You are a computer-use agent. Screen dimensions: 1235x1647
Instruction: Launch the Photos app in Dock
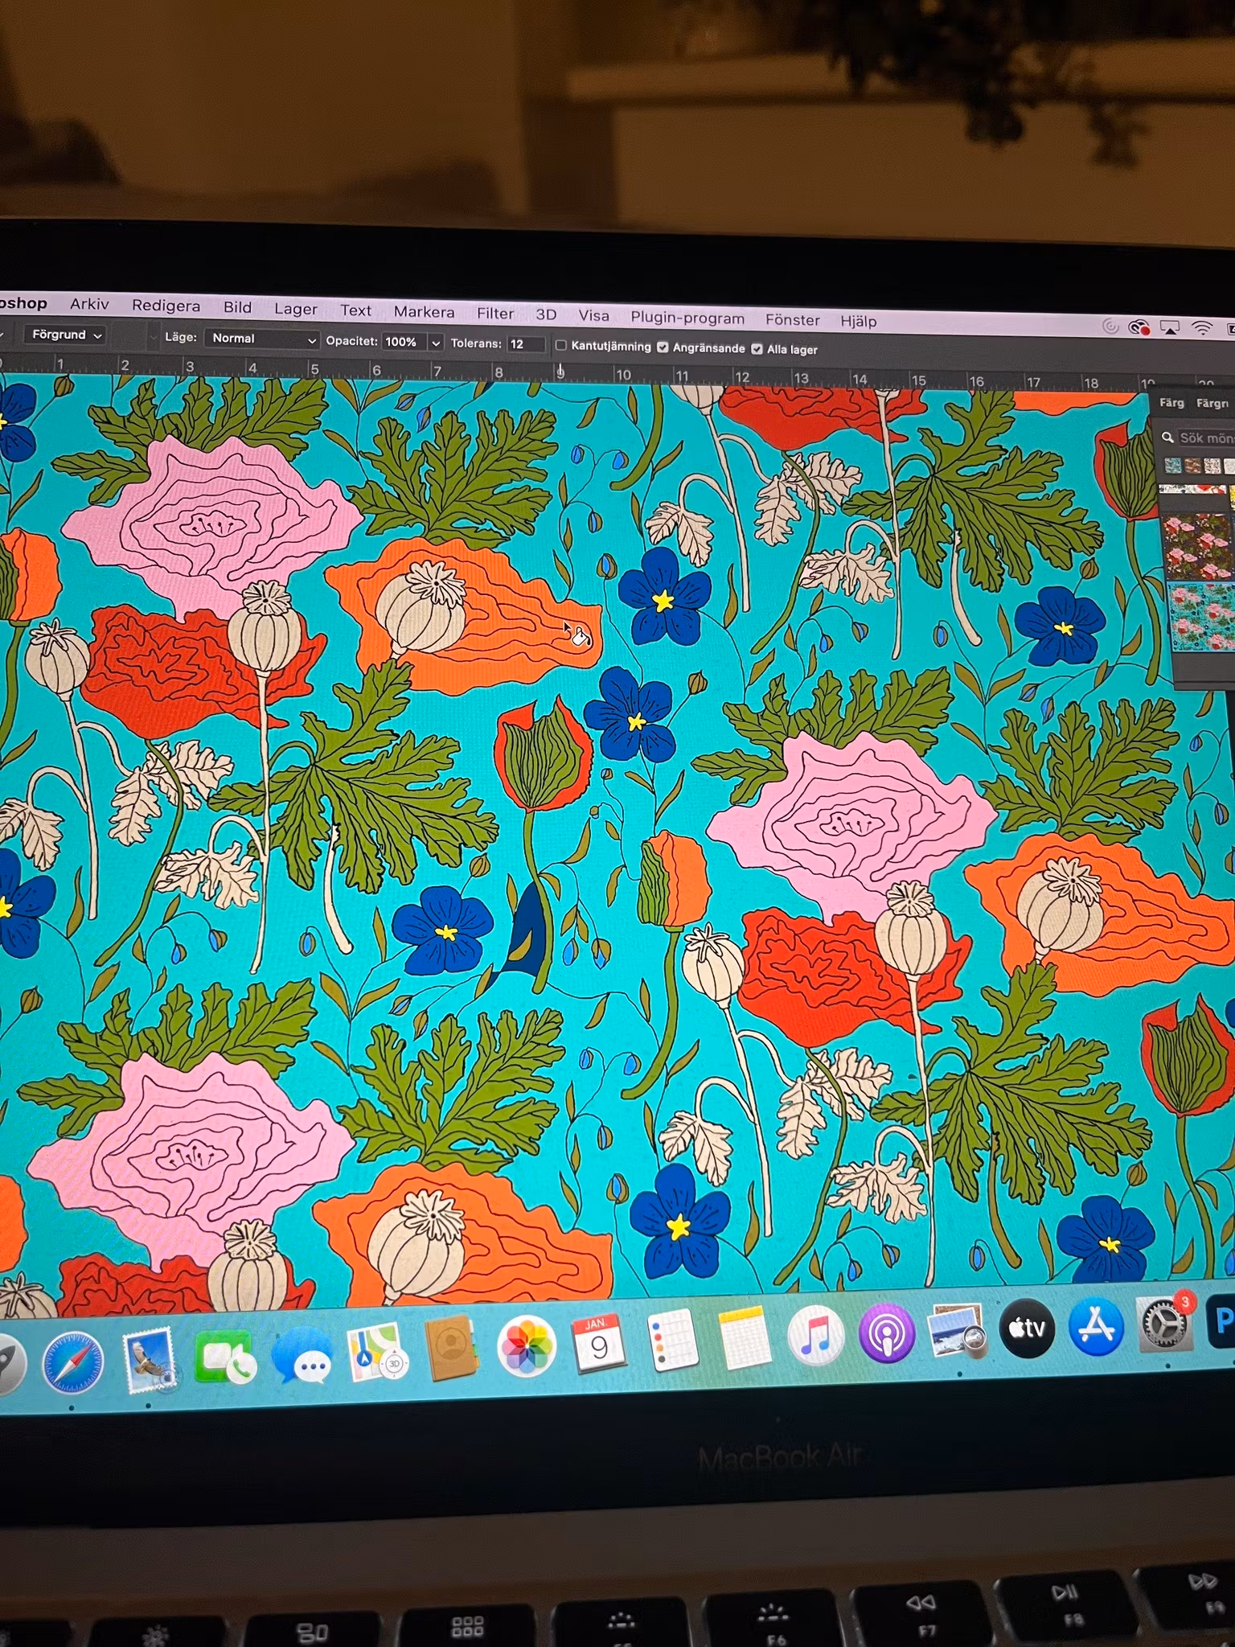527,1348
